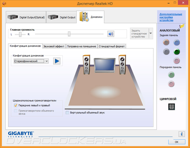
Task: Open the Конфигурация динамиков tab
Action: tap(25, 46)
